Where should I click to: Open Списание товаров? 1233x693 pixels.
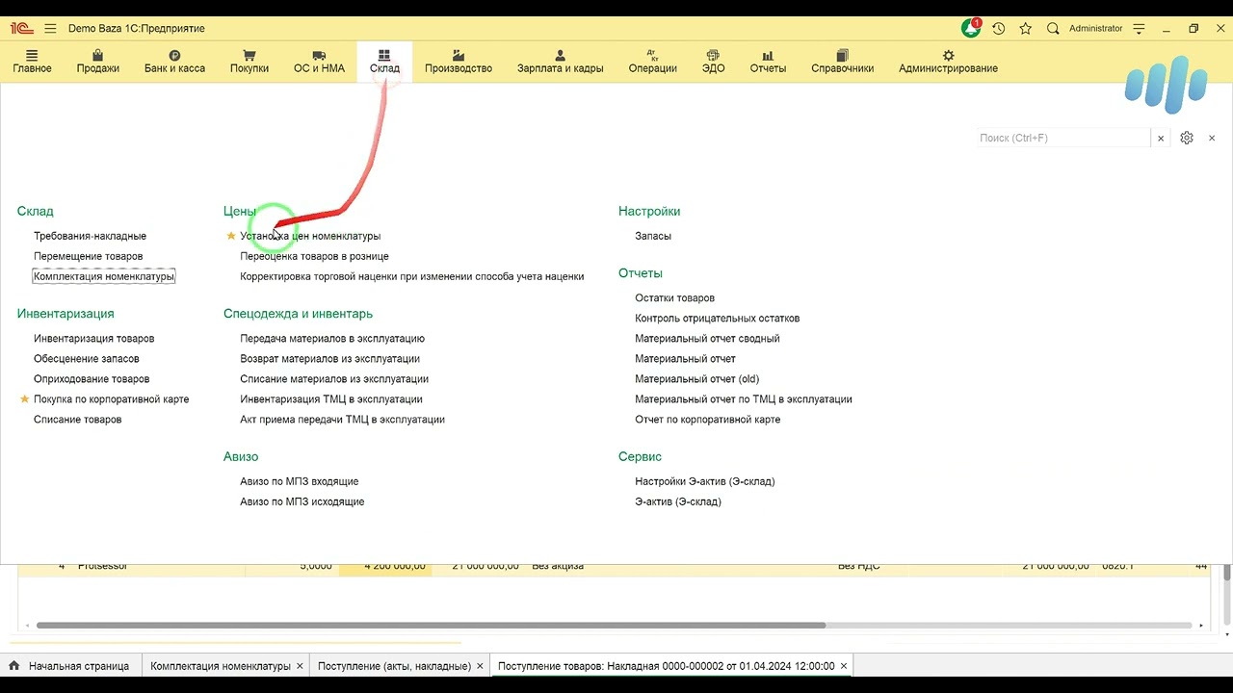click(x=77, y=420)
